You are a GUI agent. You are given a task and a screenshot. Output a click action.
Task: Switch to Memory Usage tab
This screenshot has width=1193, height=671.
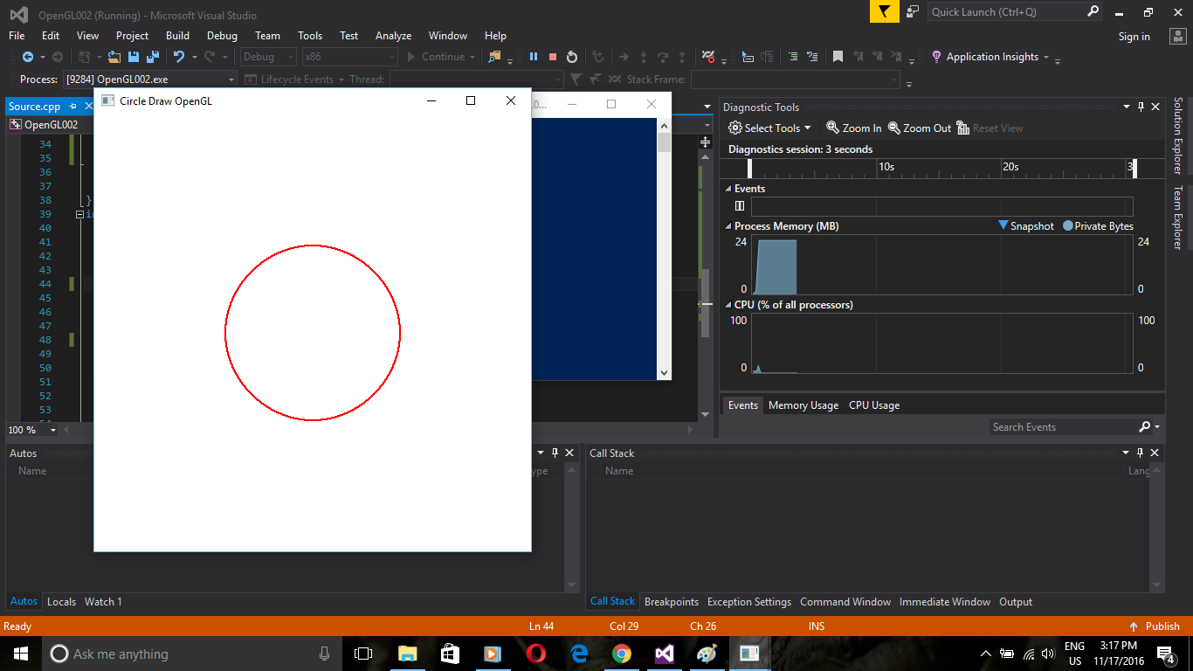click(x=803, y=405)
